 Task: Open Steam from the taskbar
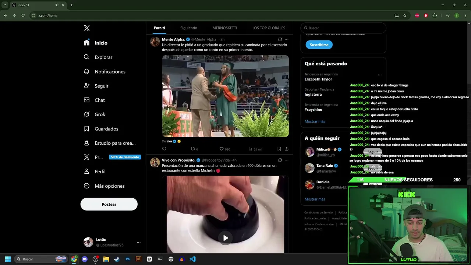pyautogui.click(x=117, y=259)
